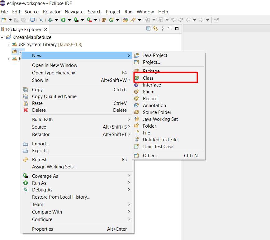Expand the JRE System Library node
Image resolution: width=270 pixels, height=240 pixels.
(x=8, y=45)
